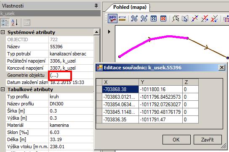Click the property pages icon

pyautogui.click(x=27, y=23)
